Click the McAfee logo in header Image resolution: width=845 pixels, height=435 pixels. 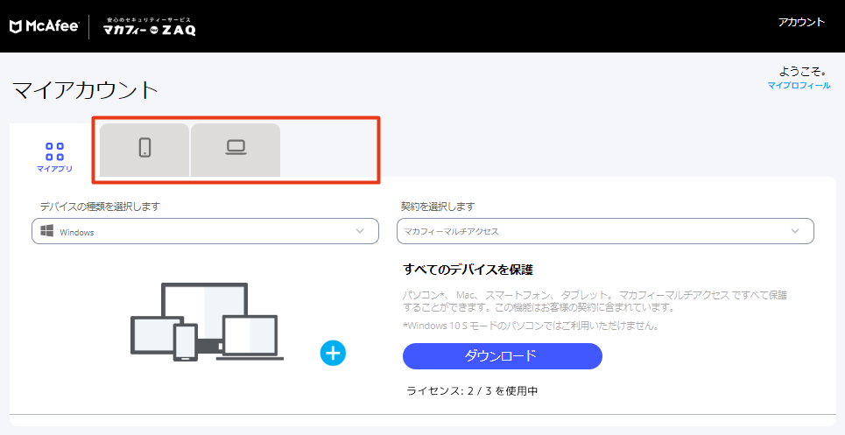point(44,26)
